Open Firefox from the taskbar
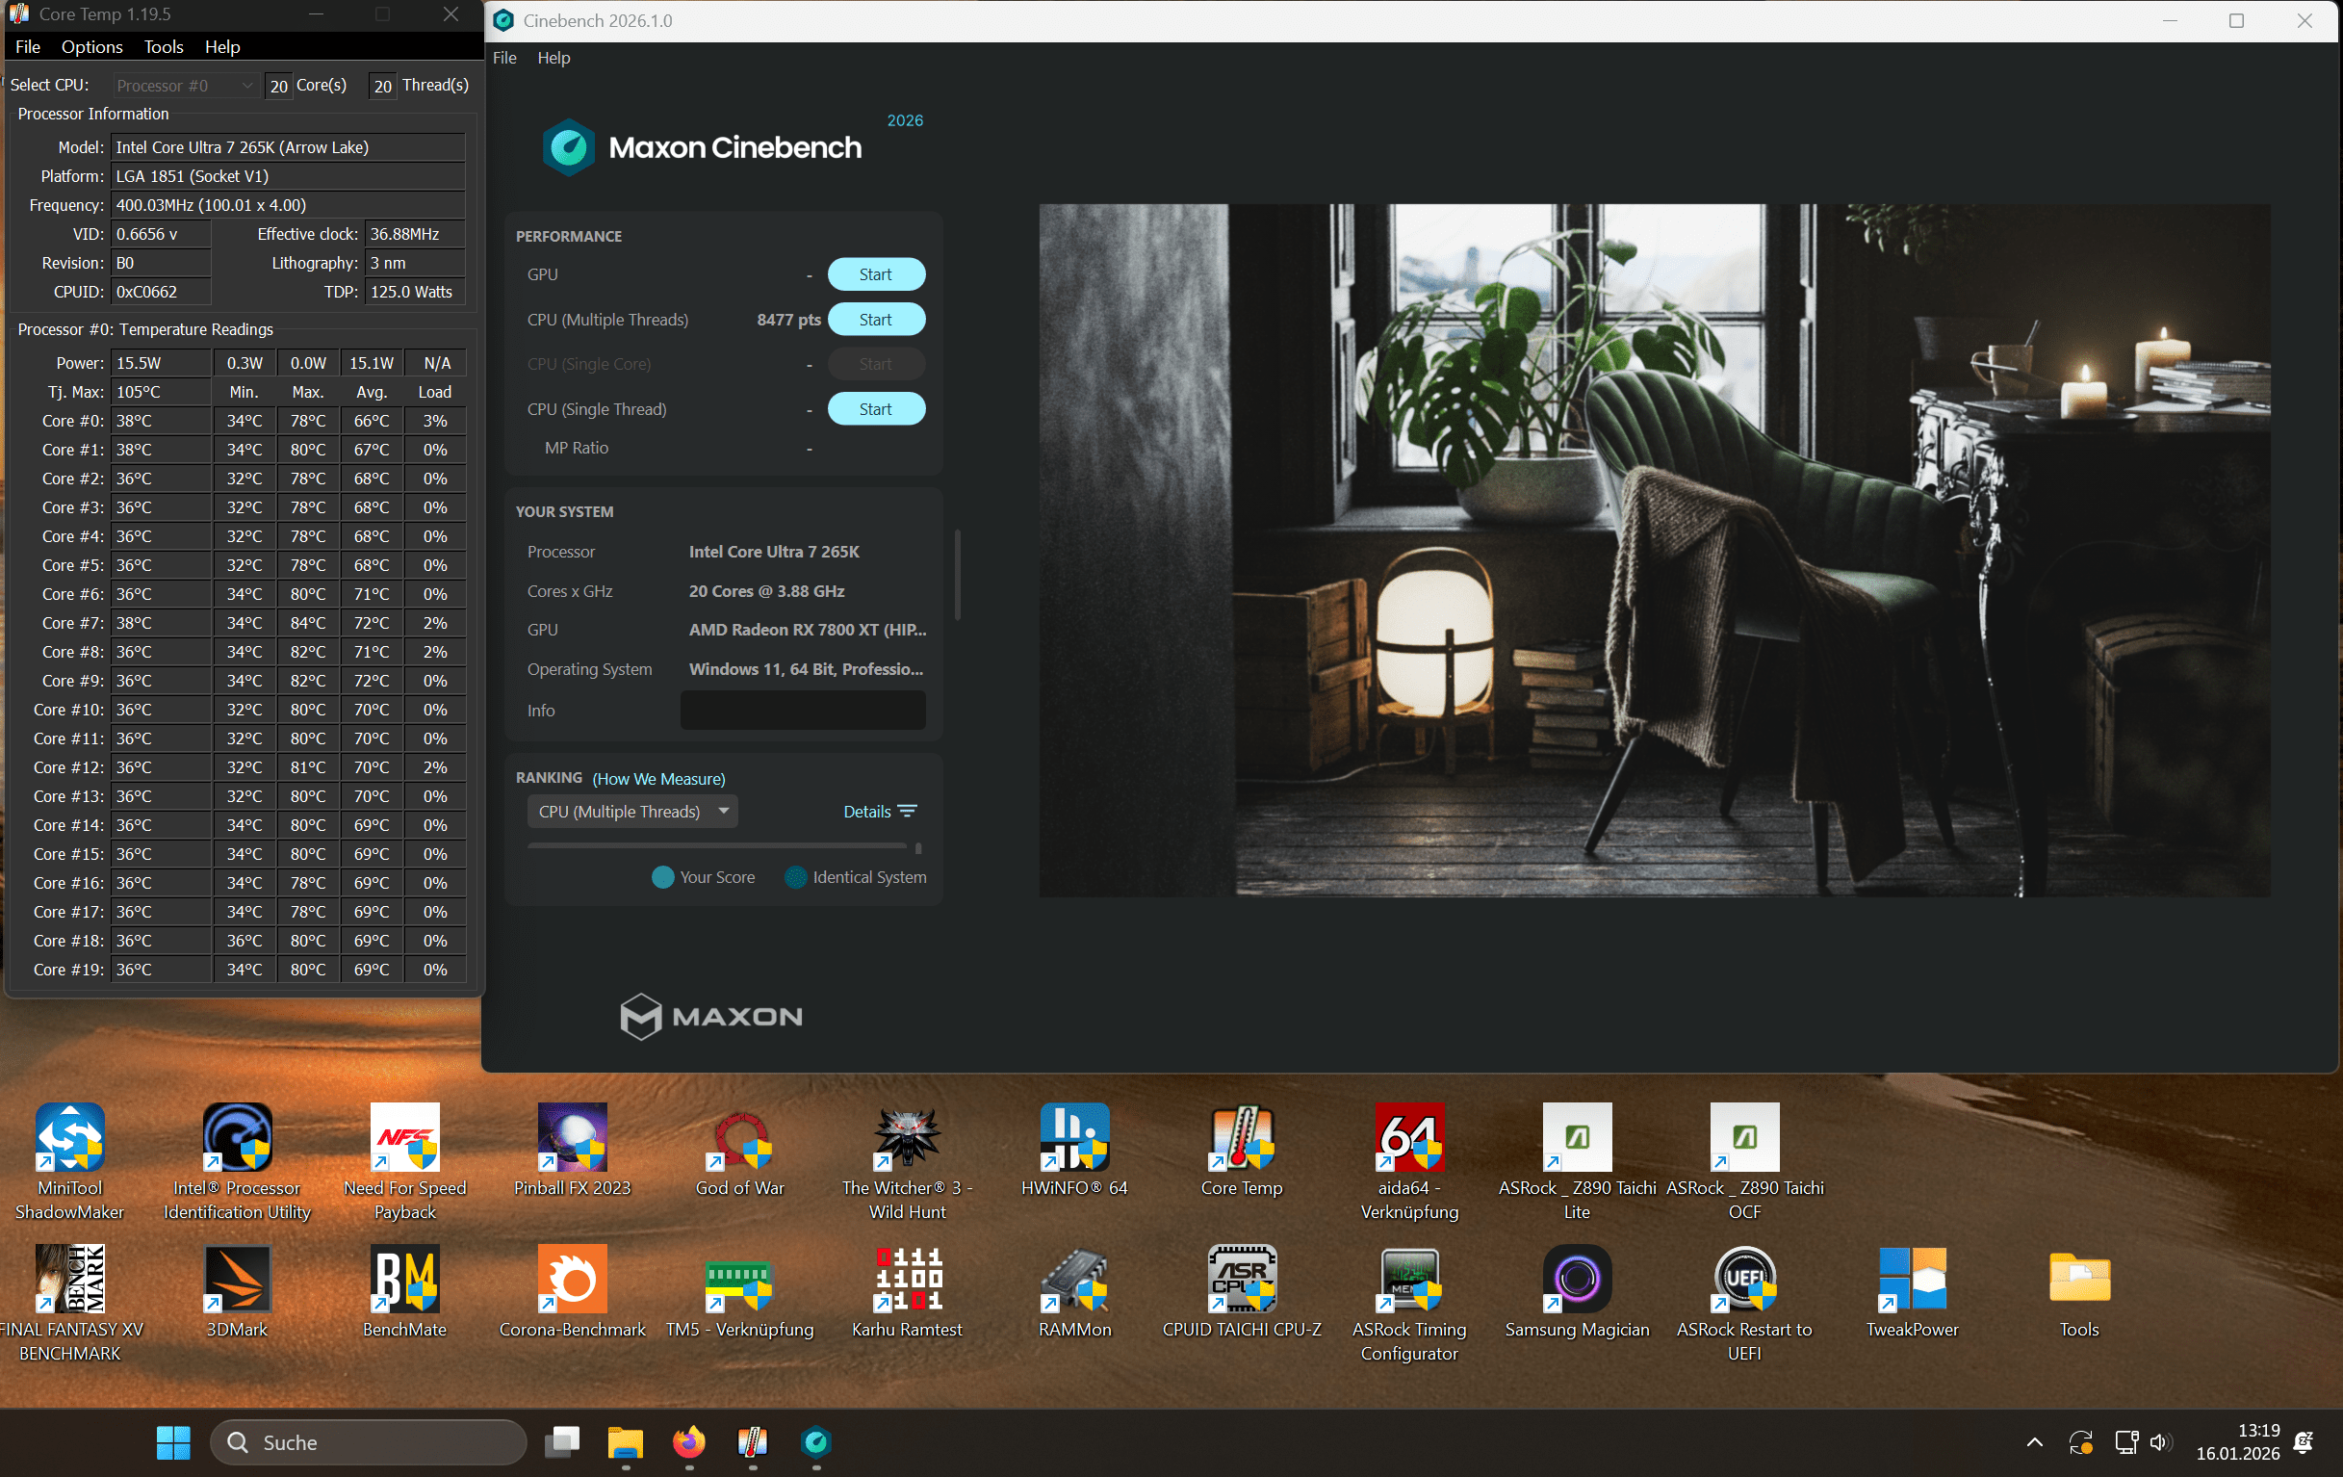 pyautogui.click(x=689, y=1441)
